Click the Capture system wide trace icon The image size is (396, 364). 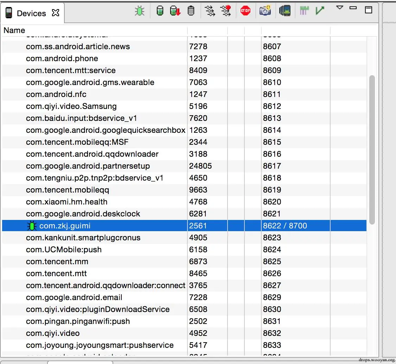coord(304,11)
